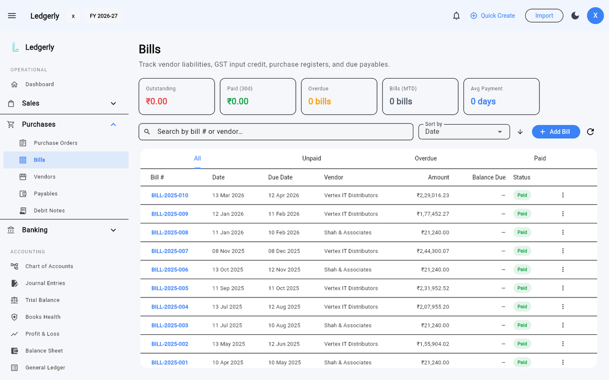Click the refresh bills icon
Viewport: 609px width, 380px height.
[590, 132]
